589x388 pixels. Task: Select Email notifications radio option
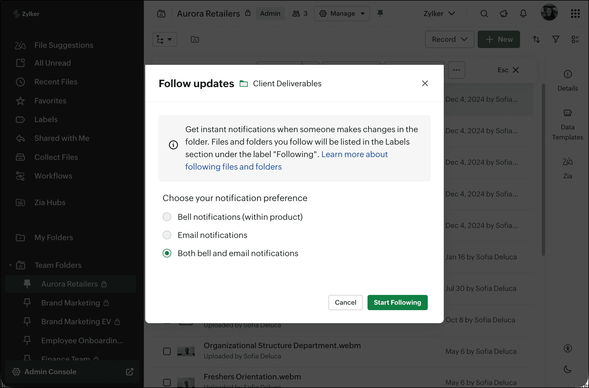point(167,235)
